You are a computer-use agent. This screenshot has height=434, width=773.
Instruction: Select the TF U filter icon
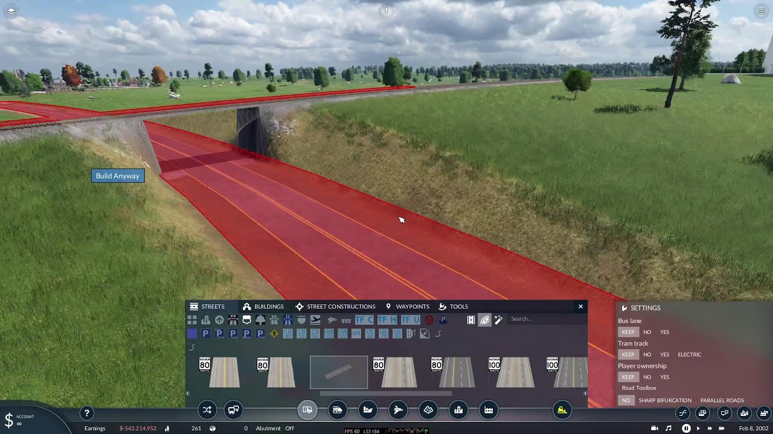click(410, 320)
